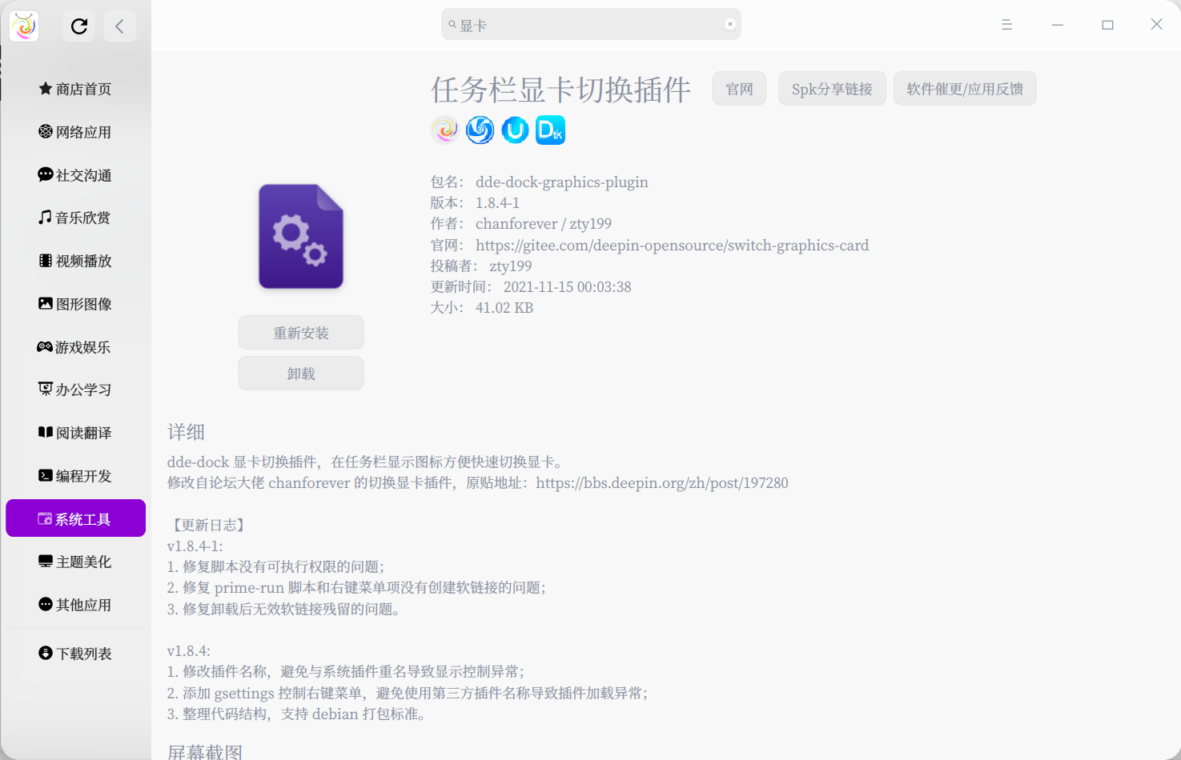Maximize the store window
Screen dimensions: 1181x760
[x=1107, y=25]
